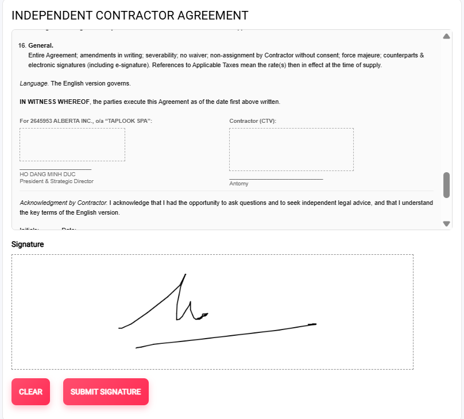This screenshot has width=464, height=419.
Task: Click the "Signature" label above the pad
Action: [28, 244]
